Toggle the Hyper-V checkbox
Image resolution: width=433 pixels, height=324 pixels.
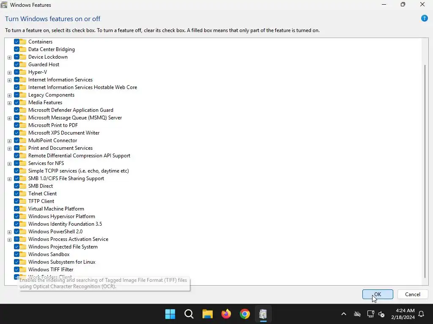click(16, 72)
